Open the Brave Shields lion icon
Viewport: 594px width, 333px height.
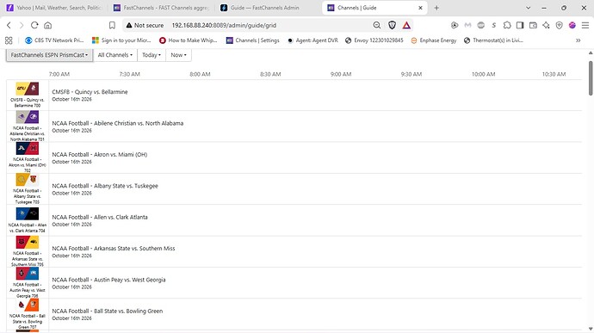tap(392, 25)
